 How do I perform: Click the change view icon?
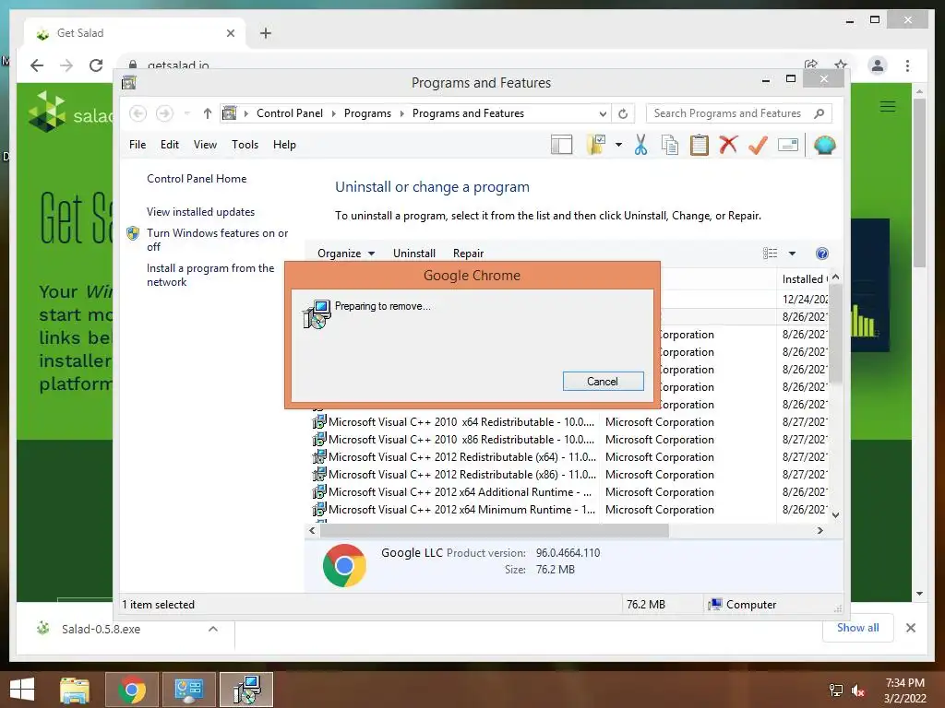[771, 254]
